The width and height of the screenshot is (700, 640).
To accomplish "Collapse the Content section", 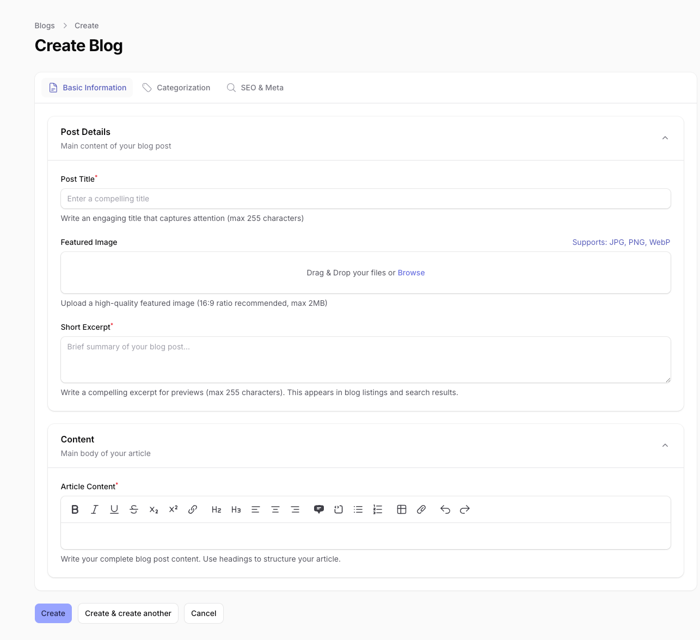I will (x=665, y=446).
